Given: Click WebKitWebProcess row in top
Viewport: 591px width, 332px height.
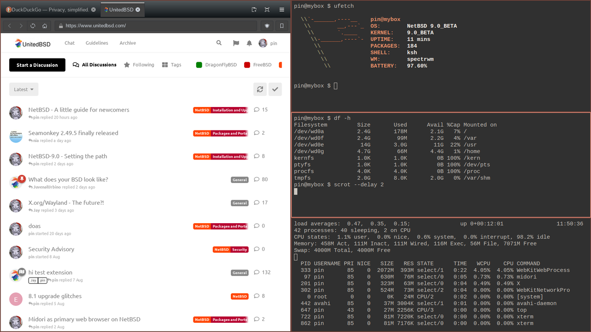Looking at the screenshot, I should pyautogui.click(x=435, y=270).
